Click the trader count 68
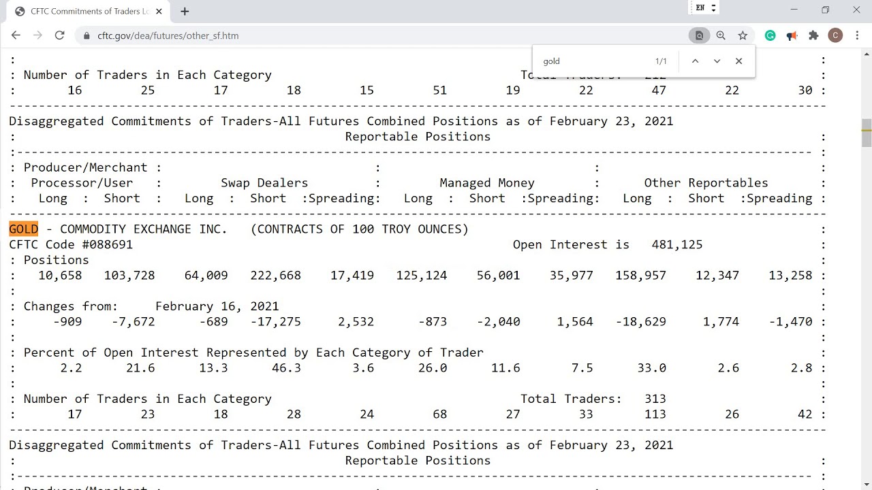Viewport: 872px width, 490px height. point(439,414)
